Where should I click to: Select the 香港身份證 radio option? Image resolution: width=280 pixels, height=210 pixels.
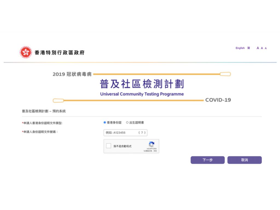pos(104,122)
